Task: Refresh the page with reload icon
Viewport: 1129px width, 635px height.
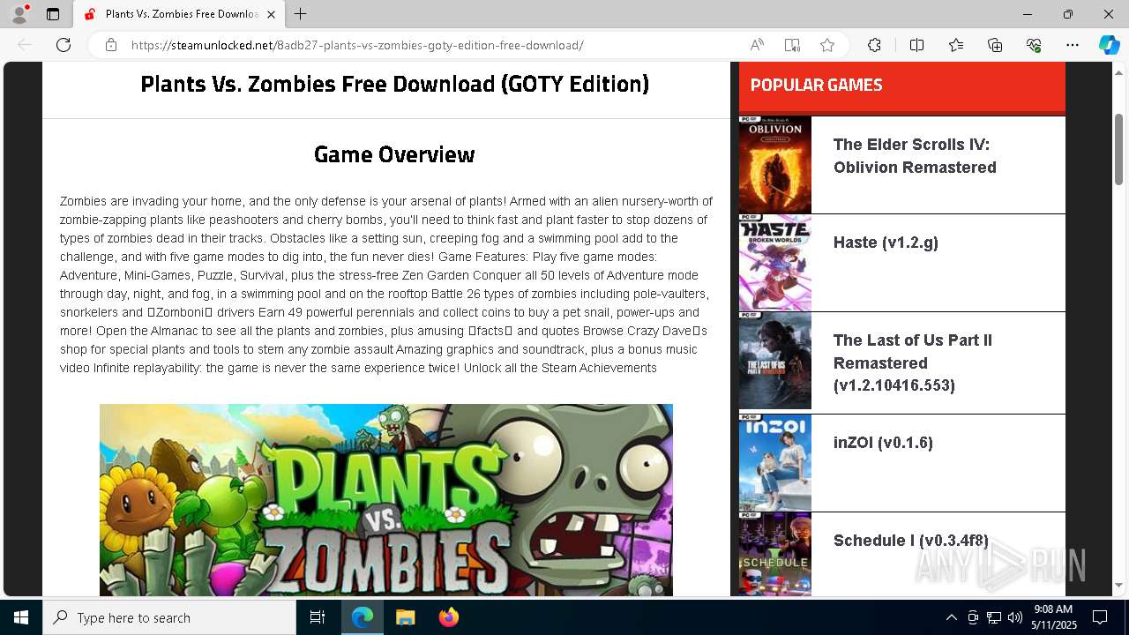Action: [x=64, y=45]
